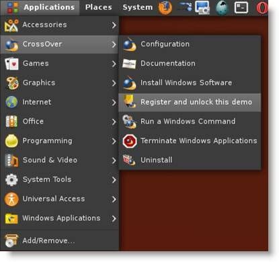The image size is (279, 262).
Task: Click the Run a Windows Command icon
Action: [130, 122]
